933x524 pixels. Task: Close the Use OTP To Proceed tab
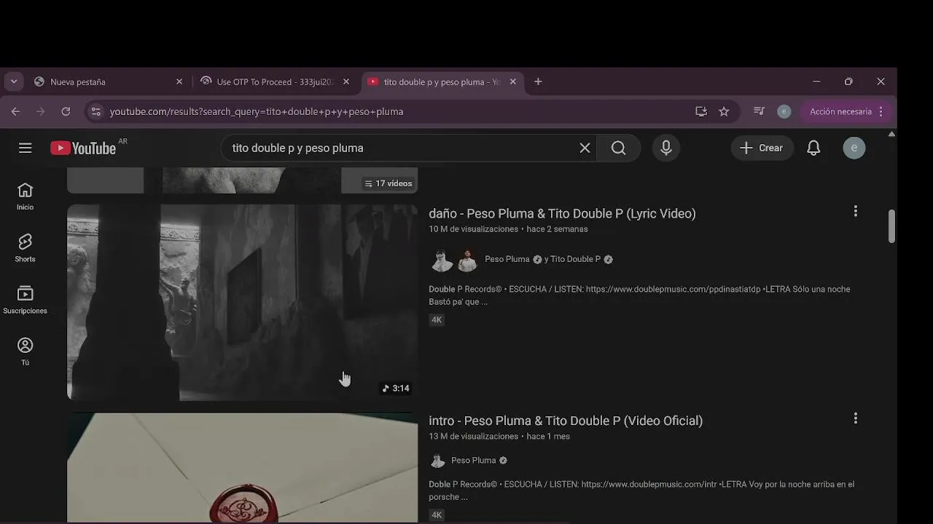(346, 82)
